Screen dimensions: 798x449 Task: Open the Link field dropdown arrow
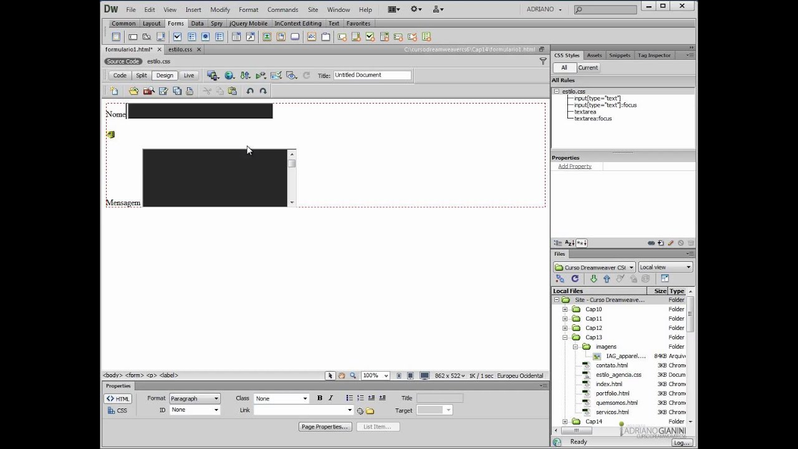tap(349, 410)
